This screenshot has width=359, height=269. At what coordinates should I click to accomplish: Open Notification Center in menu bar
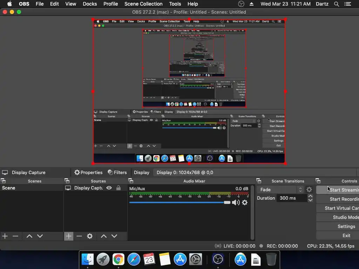click(348, 4)
